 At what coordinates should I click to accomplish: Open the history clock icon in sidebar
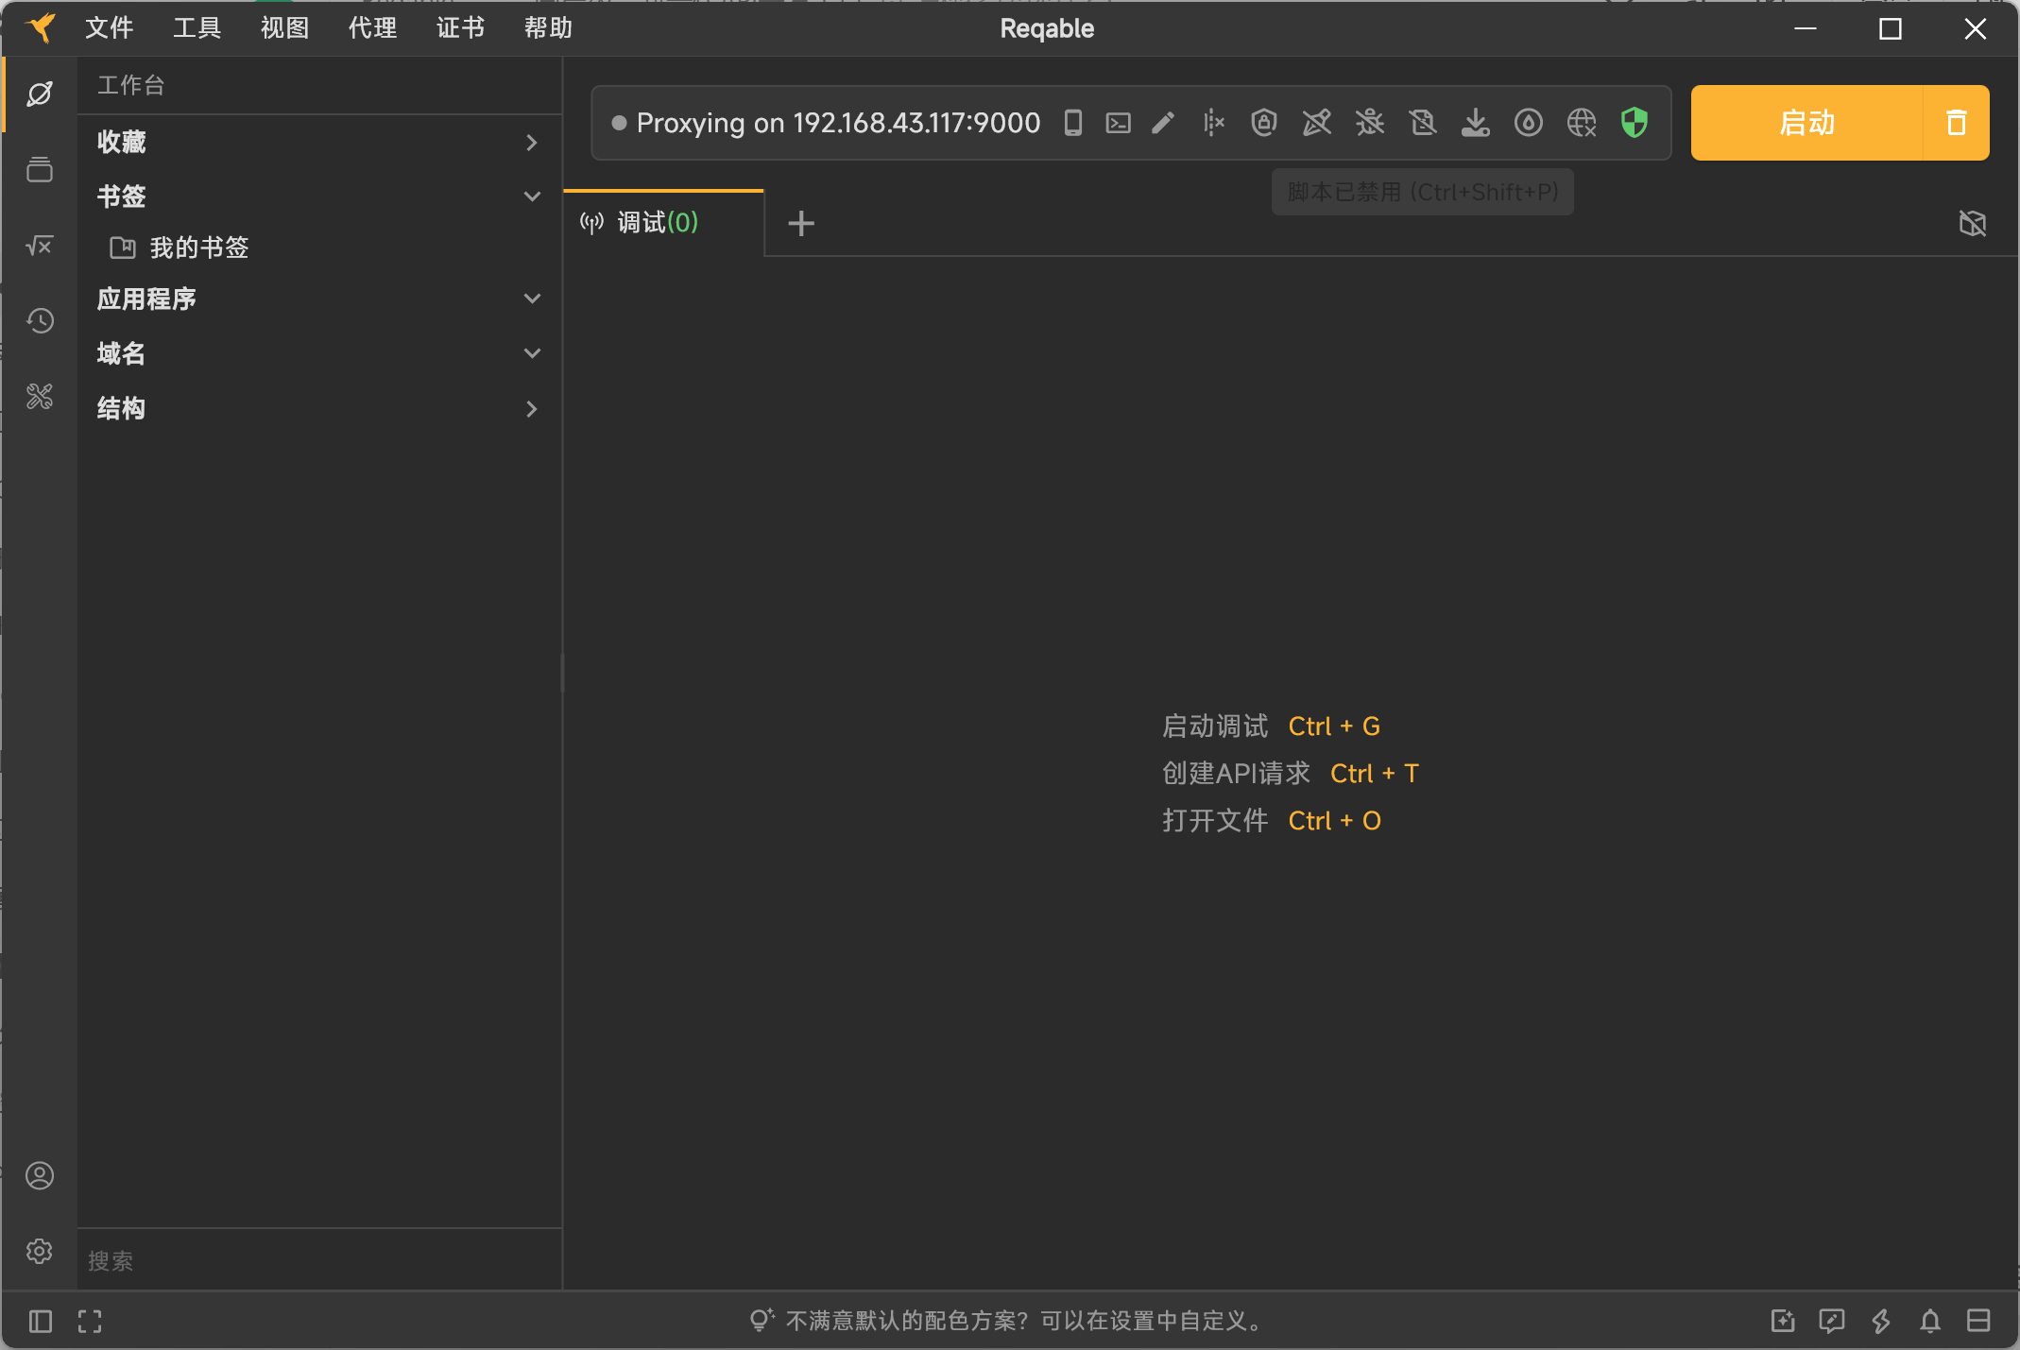tap(40, 321)
